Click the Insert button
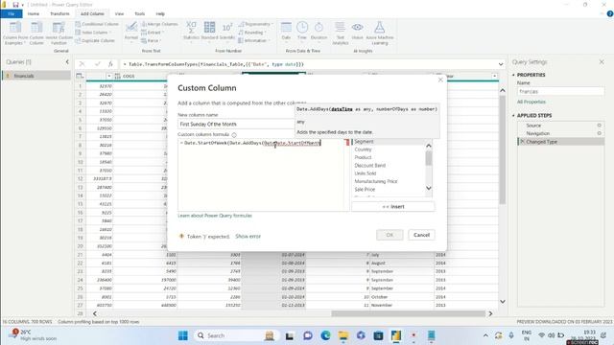 393,207
